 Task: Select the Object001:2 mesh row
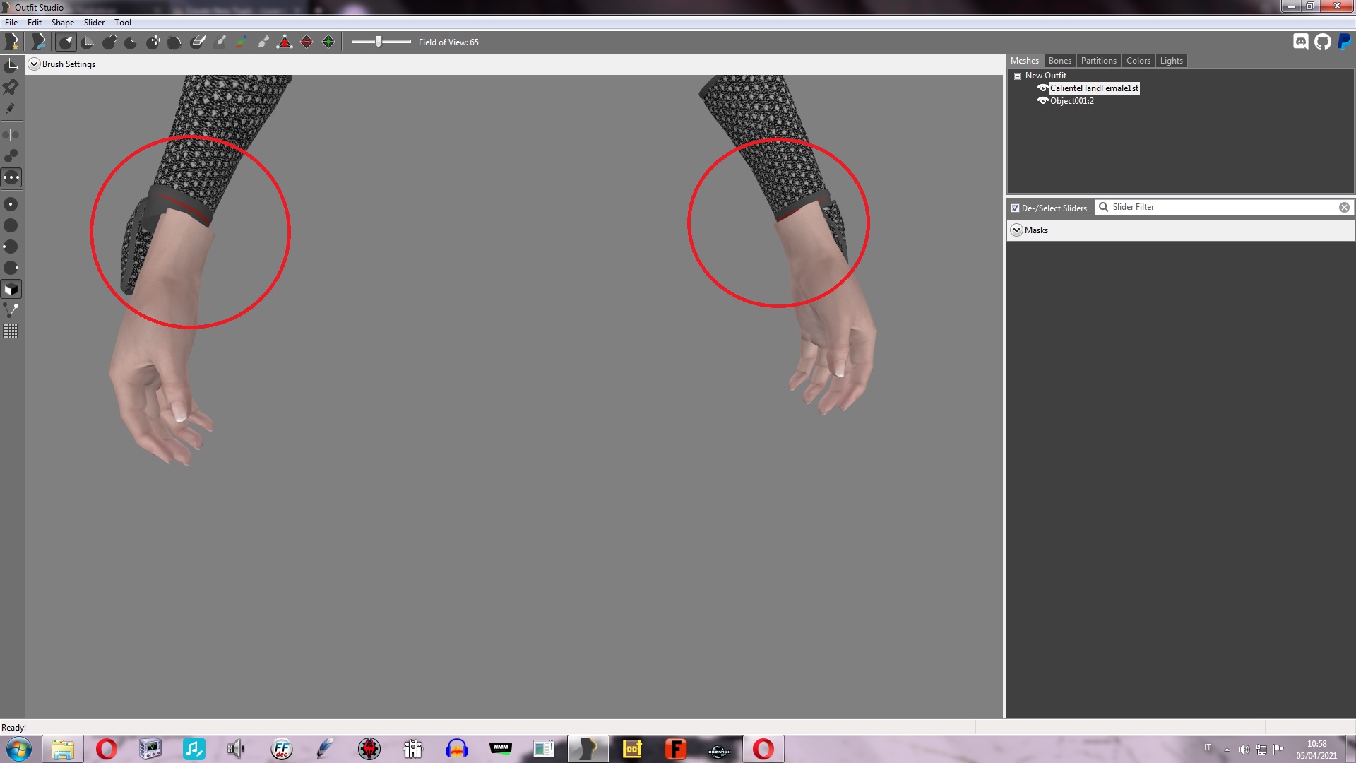point(1072,101)
